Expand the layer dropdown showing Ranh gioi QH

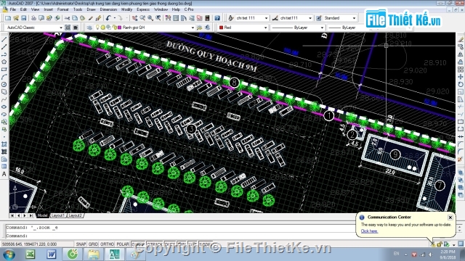coord(193,28)
